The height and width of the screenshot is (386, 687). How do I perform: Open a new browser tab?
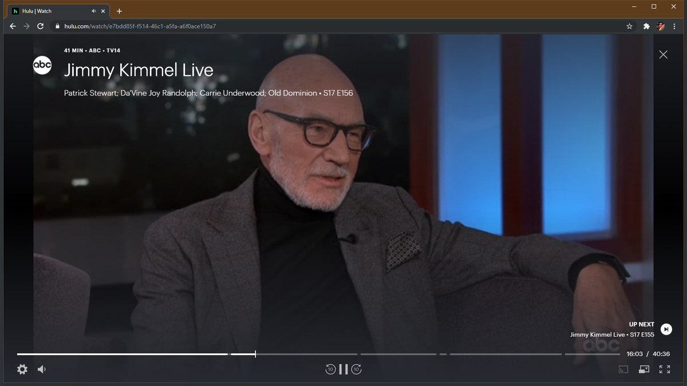click(119, 11)
